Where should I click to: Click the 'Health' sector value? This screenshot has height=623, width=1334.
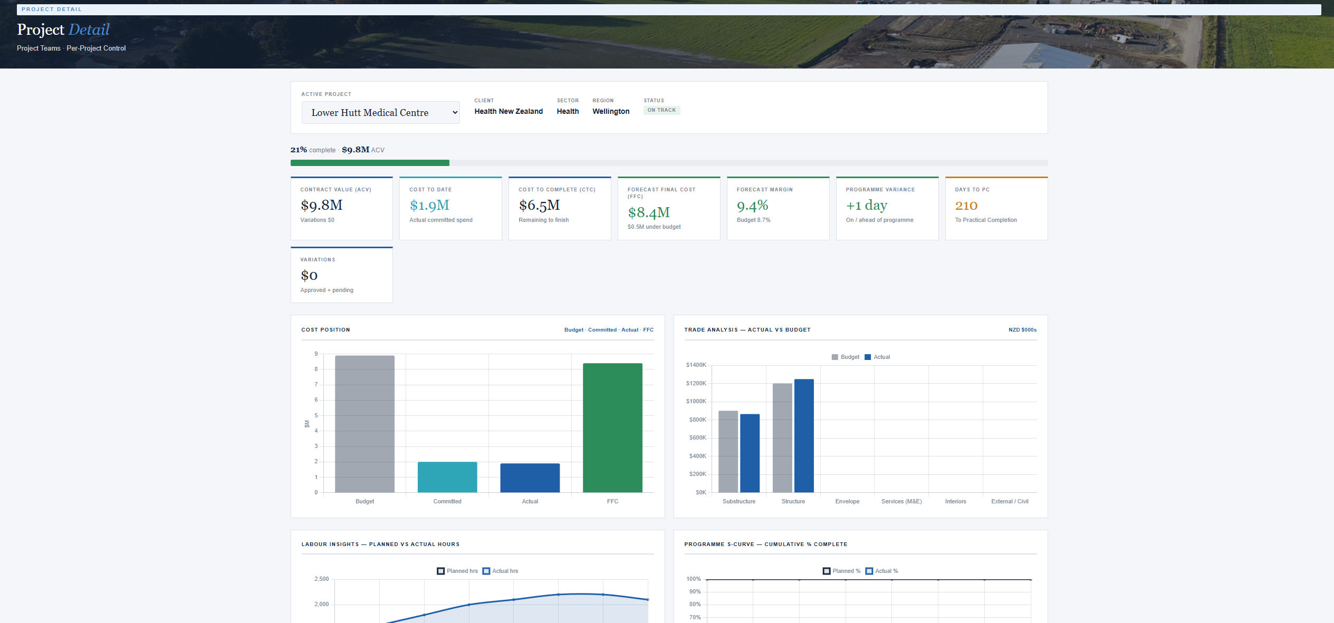pyautogui.click(x=568, y=111)
